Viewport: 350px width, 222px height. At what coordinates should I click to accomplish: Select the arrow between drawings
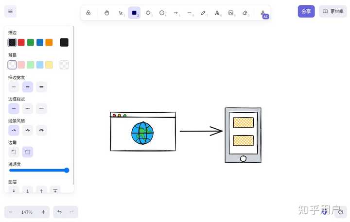click(201, 131)
